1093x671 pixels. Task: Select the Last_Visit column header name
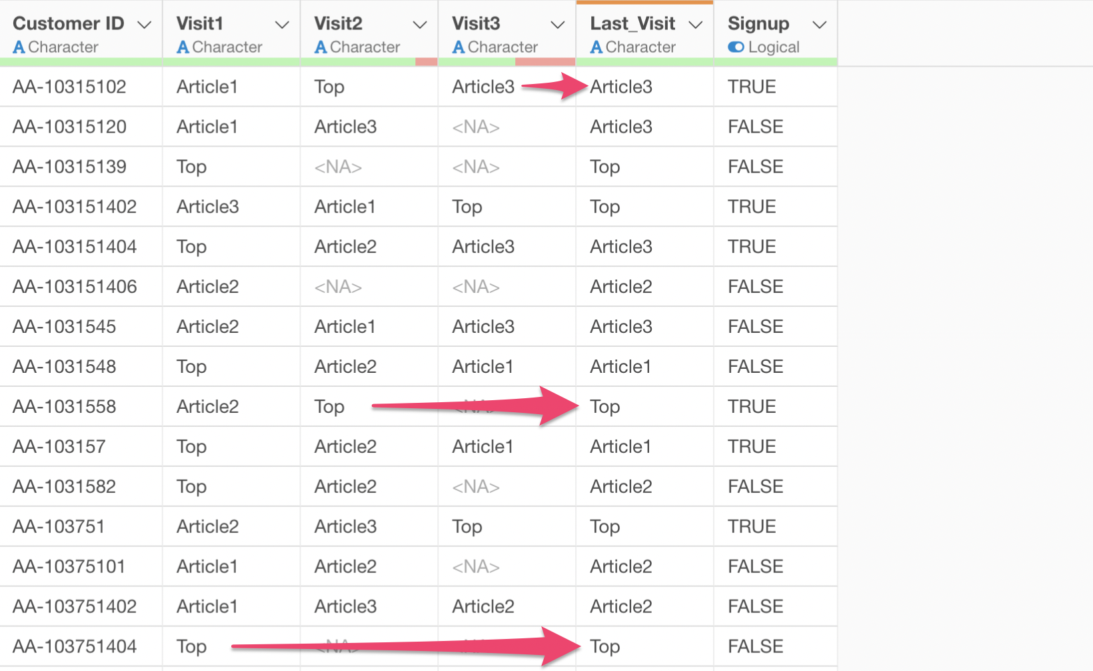point(632,23)
